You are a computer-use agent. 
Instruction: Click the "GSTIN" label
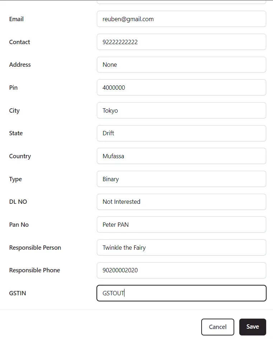18,293
